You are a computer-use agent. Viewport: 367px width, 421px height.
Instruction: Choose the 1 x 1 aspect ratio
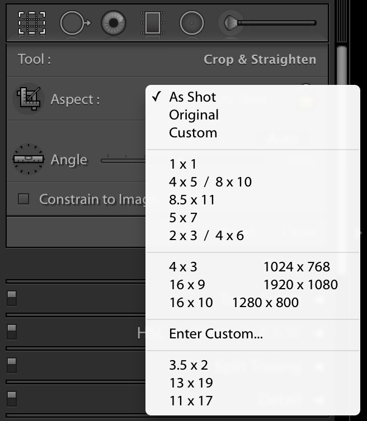click(x=183, y=164)
